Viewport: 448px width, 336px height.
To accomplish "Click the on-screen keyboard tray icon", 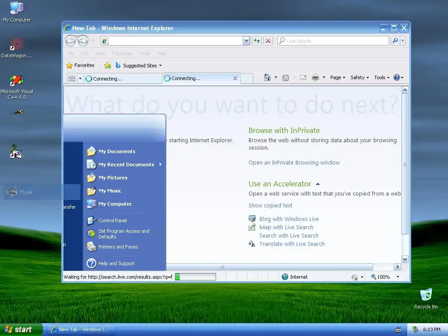I will pos(398,330).
